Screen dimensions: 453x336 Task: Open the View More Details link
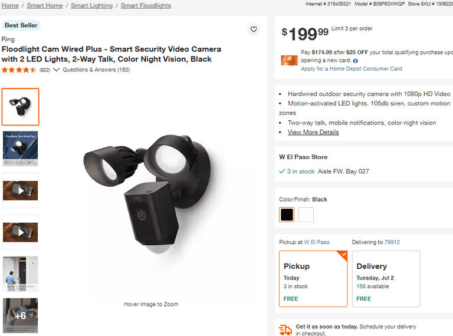click(313, 132)
